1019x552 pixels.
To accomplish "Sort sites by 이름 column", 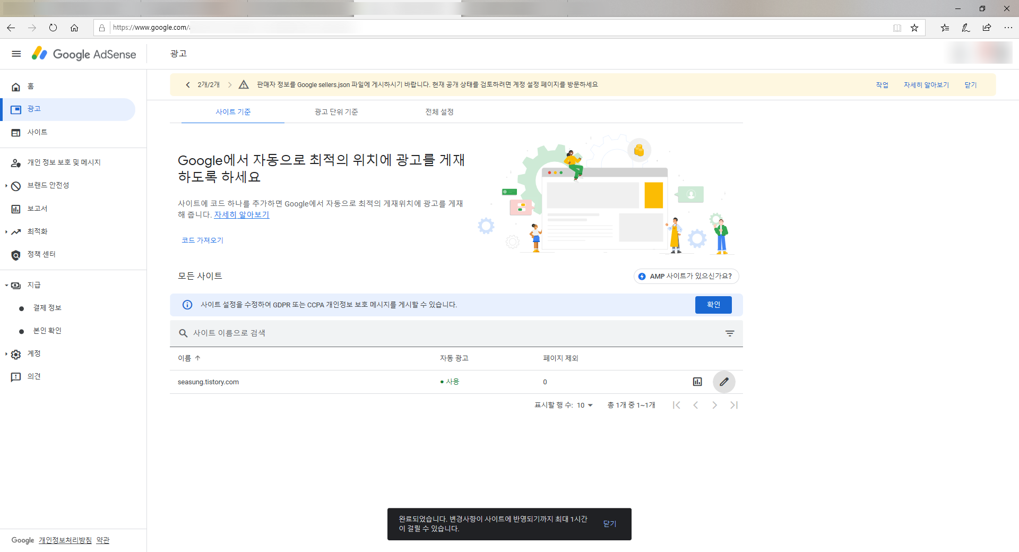I will click(x=189, y=358).
